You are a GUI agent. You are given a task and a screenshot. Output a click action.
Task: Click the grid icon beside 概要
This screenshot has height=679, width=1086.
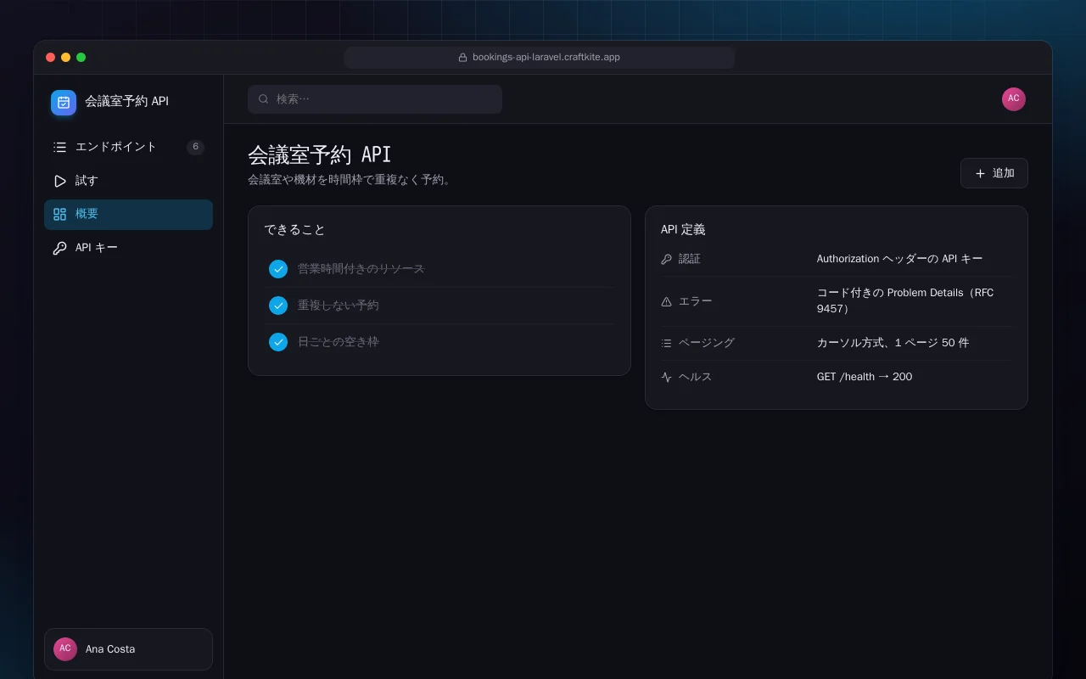tap(59, 215)
